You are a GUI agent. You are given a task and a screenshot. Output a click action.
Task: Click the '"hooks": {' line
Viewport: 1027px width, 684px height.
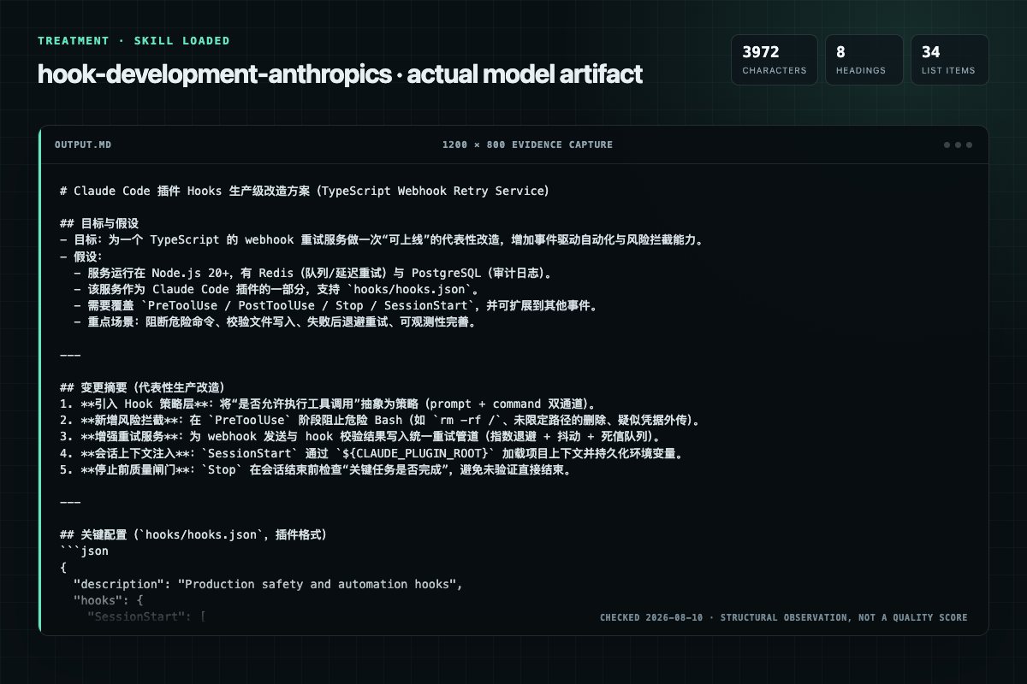point(108,600)
